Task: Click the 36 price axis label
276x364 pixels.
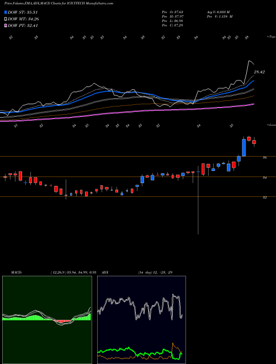Action: (x=264, y=158)
